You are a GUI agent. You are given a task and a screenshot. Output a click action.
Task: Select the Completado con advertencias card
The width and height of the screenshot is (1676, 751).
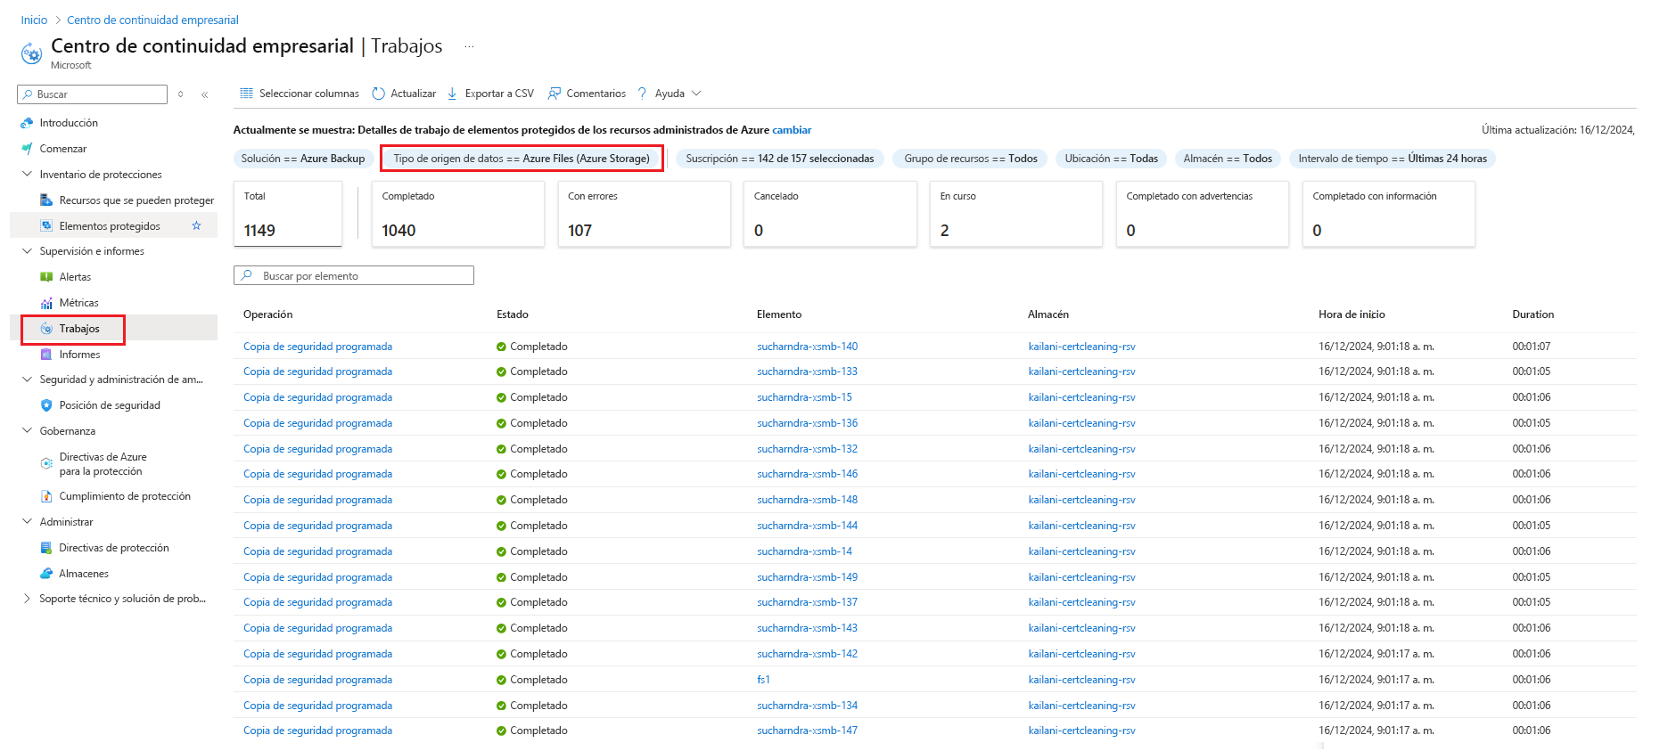(1203, 214)
